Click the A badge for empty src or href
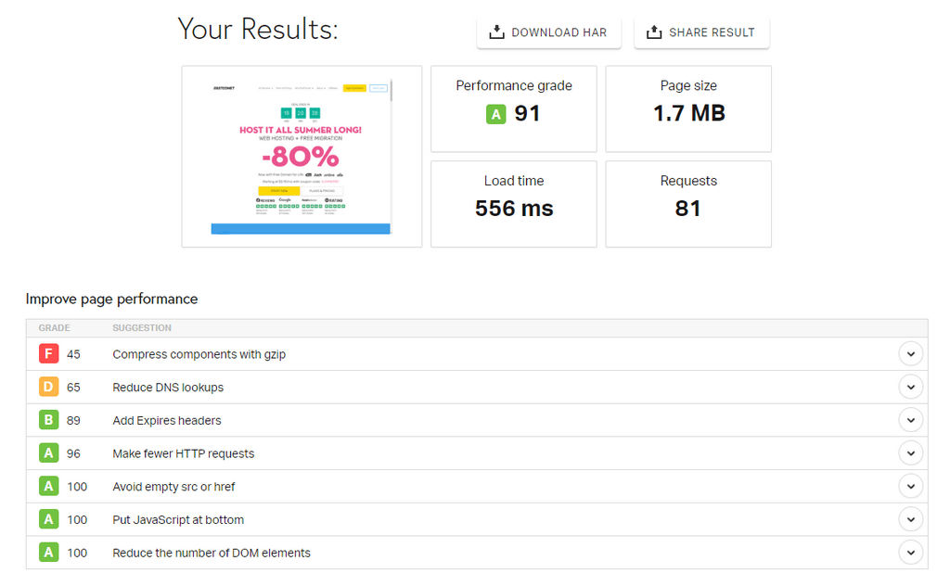 (48, 486)
